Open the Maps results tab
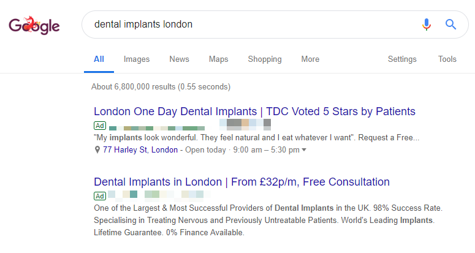This screenshot has height=253, width=475. (218, 59)
